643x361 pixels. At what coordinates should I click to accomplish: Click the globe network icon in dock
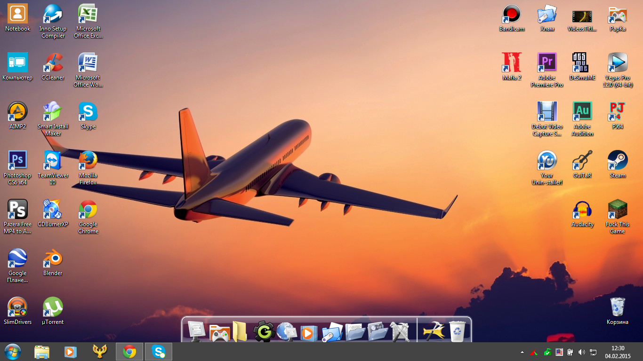[286, 332]
